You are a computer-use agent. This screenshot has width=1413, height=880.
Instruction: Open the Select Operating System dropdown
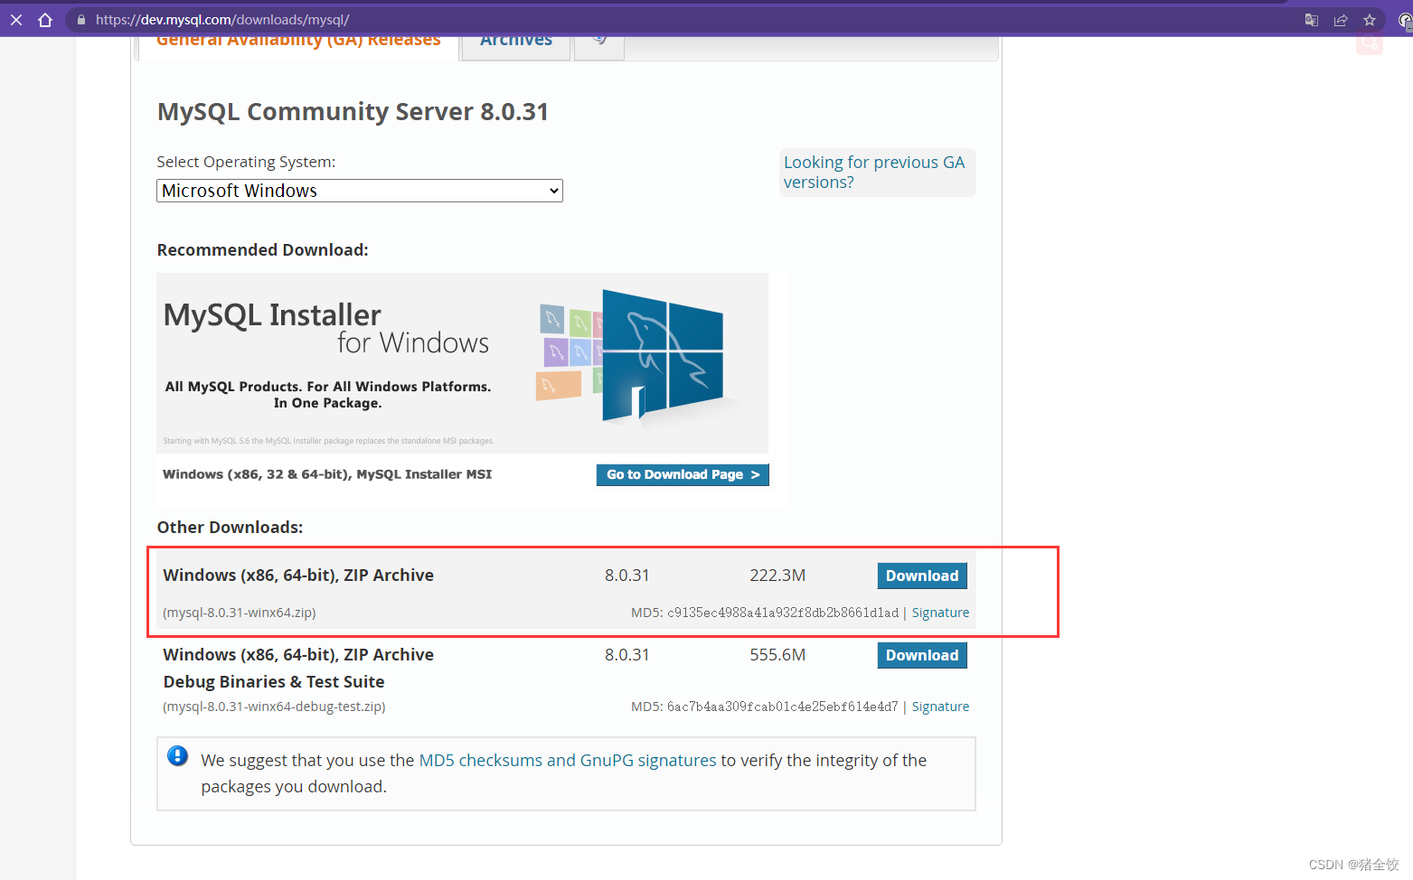pos(359,191)
